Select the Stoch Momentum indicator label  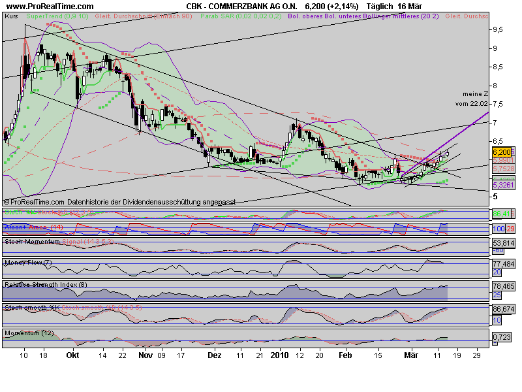pyautogui.click(x=32, y=241)
